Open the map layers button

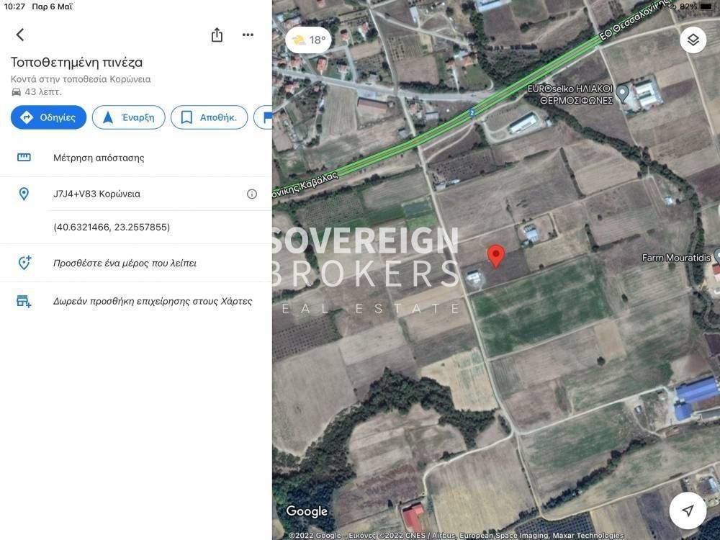[693, 40]
